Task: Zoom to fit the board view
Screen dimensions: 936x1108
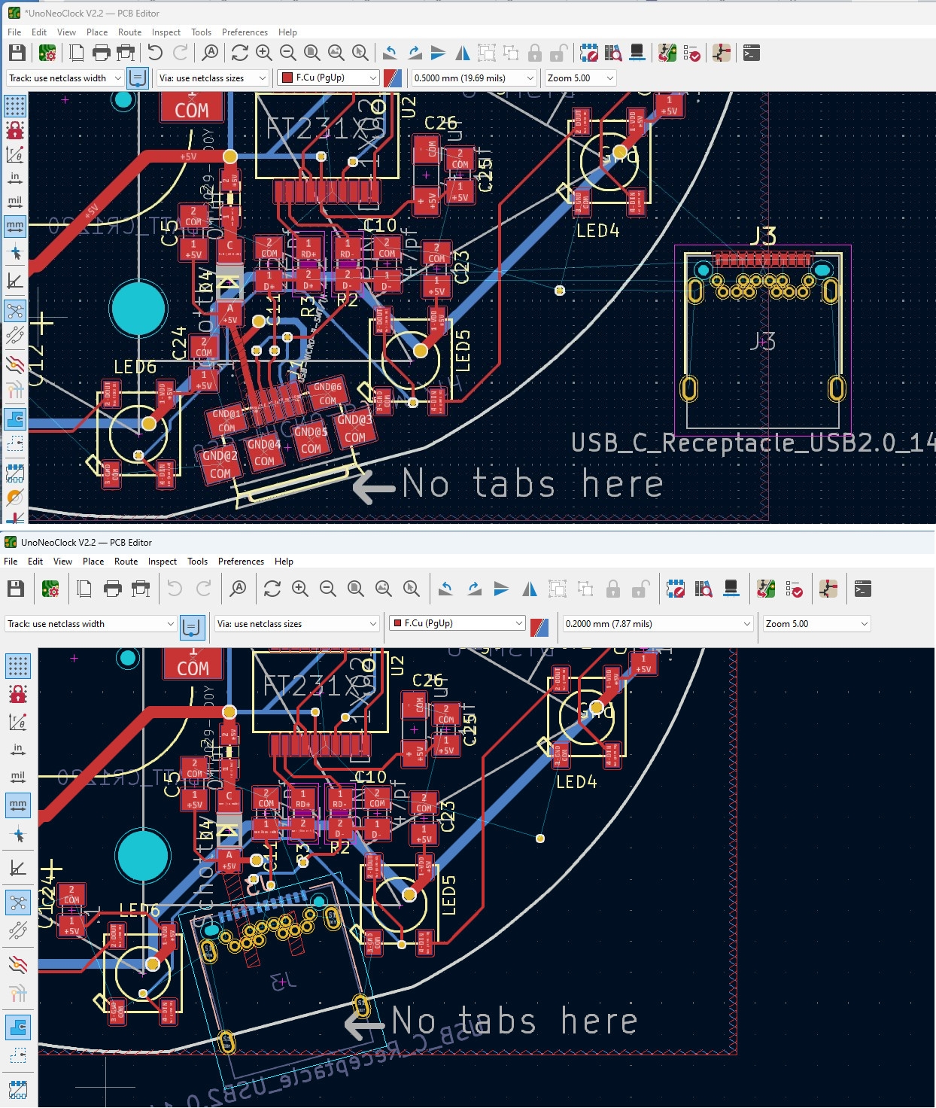Action: (311, 53)
